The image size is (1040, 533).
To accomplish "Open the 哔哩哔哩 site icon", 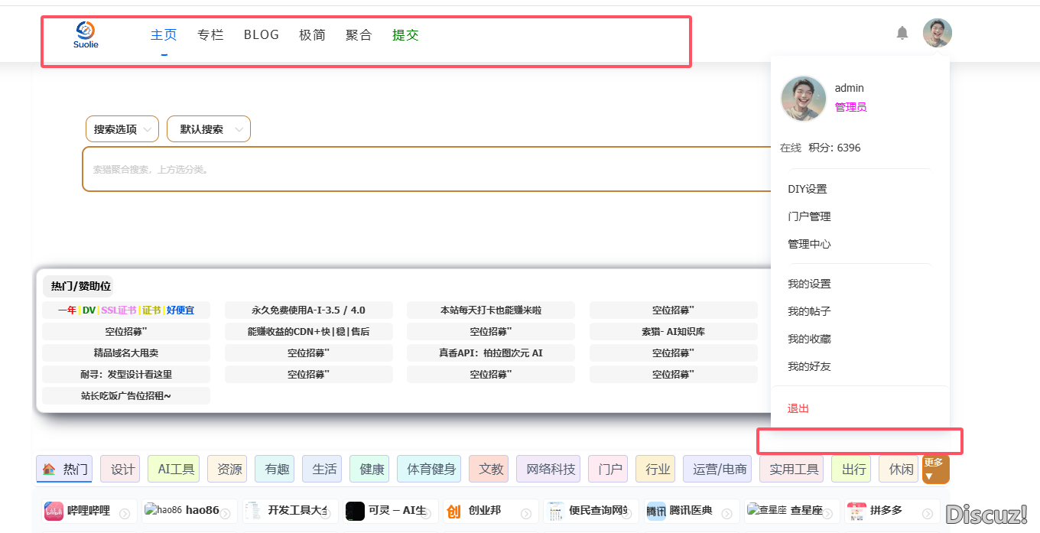I will coord(53,511).
